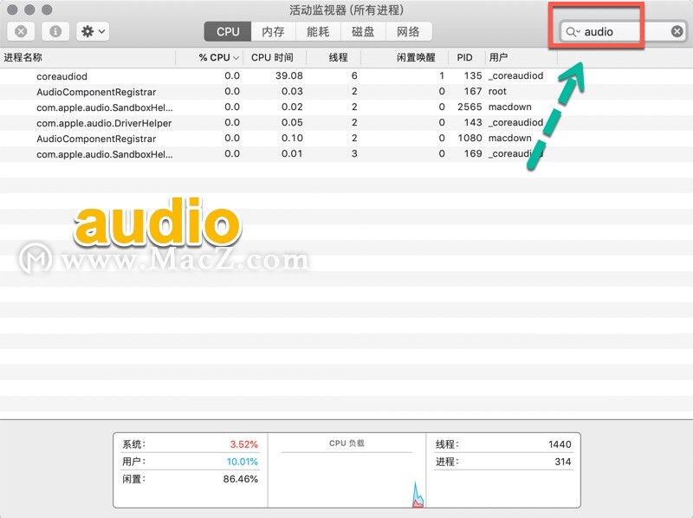Image resolution: width=693 pixels, height=518 pixels.
Task: Clear the audio search text
Action: (x=677, y=31)
